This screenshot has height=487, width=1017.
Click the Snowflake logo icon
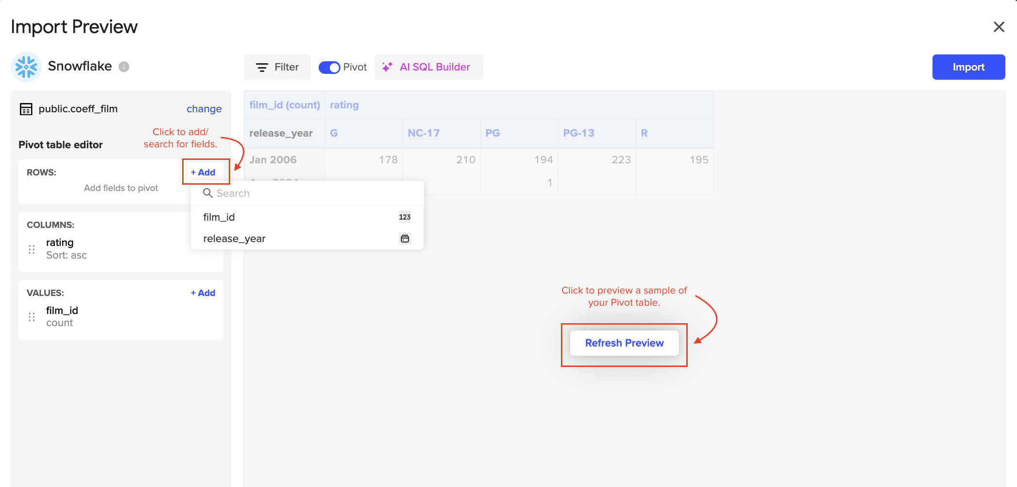26,67
